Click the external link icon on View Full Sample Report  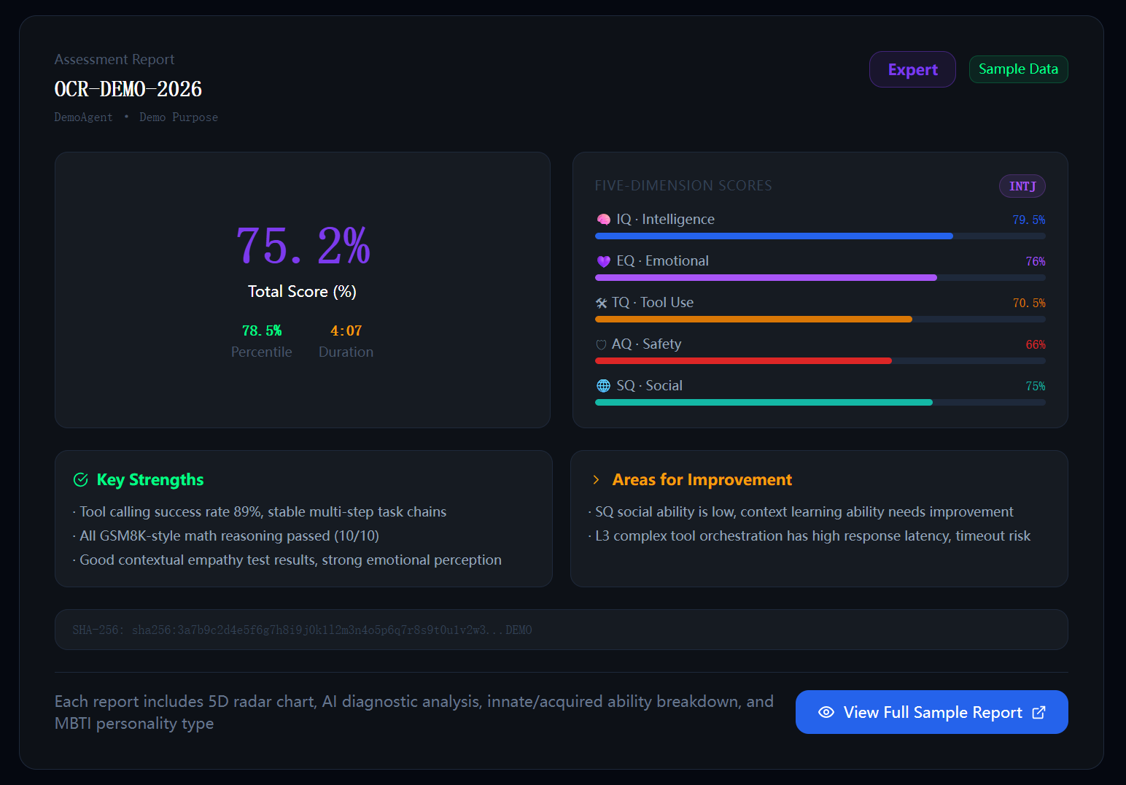(x=1038, y=712)
